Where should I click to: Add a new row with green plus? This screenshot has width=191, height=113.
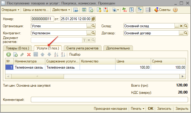[x=9, y=54]
